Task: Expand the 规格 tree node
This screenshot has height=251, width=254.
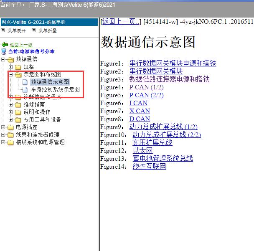Action: point(10,67)
